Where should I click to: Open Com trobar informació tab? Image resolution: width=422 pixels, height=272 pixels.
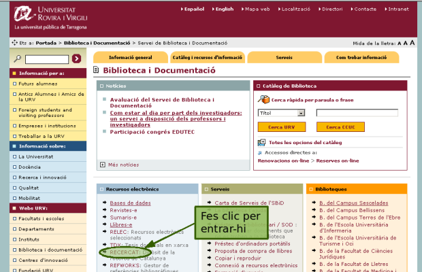coord(361,57)
